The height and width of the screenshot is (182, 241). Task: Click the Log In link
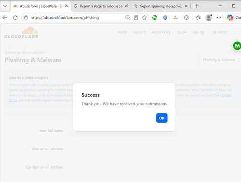tap(181, 32)
